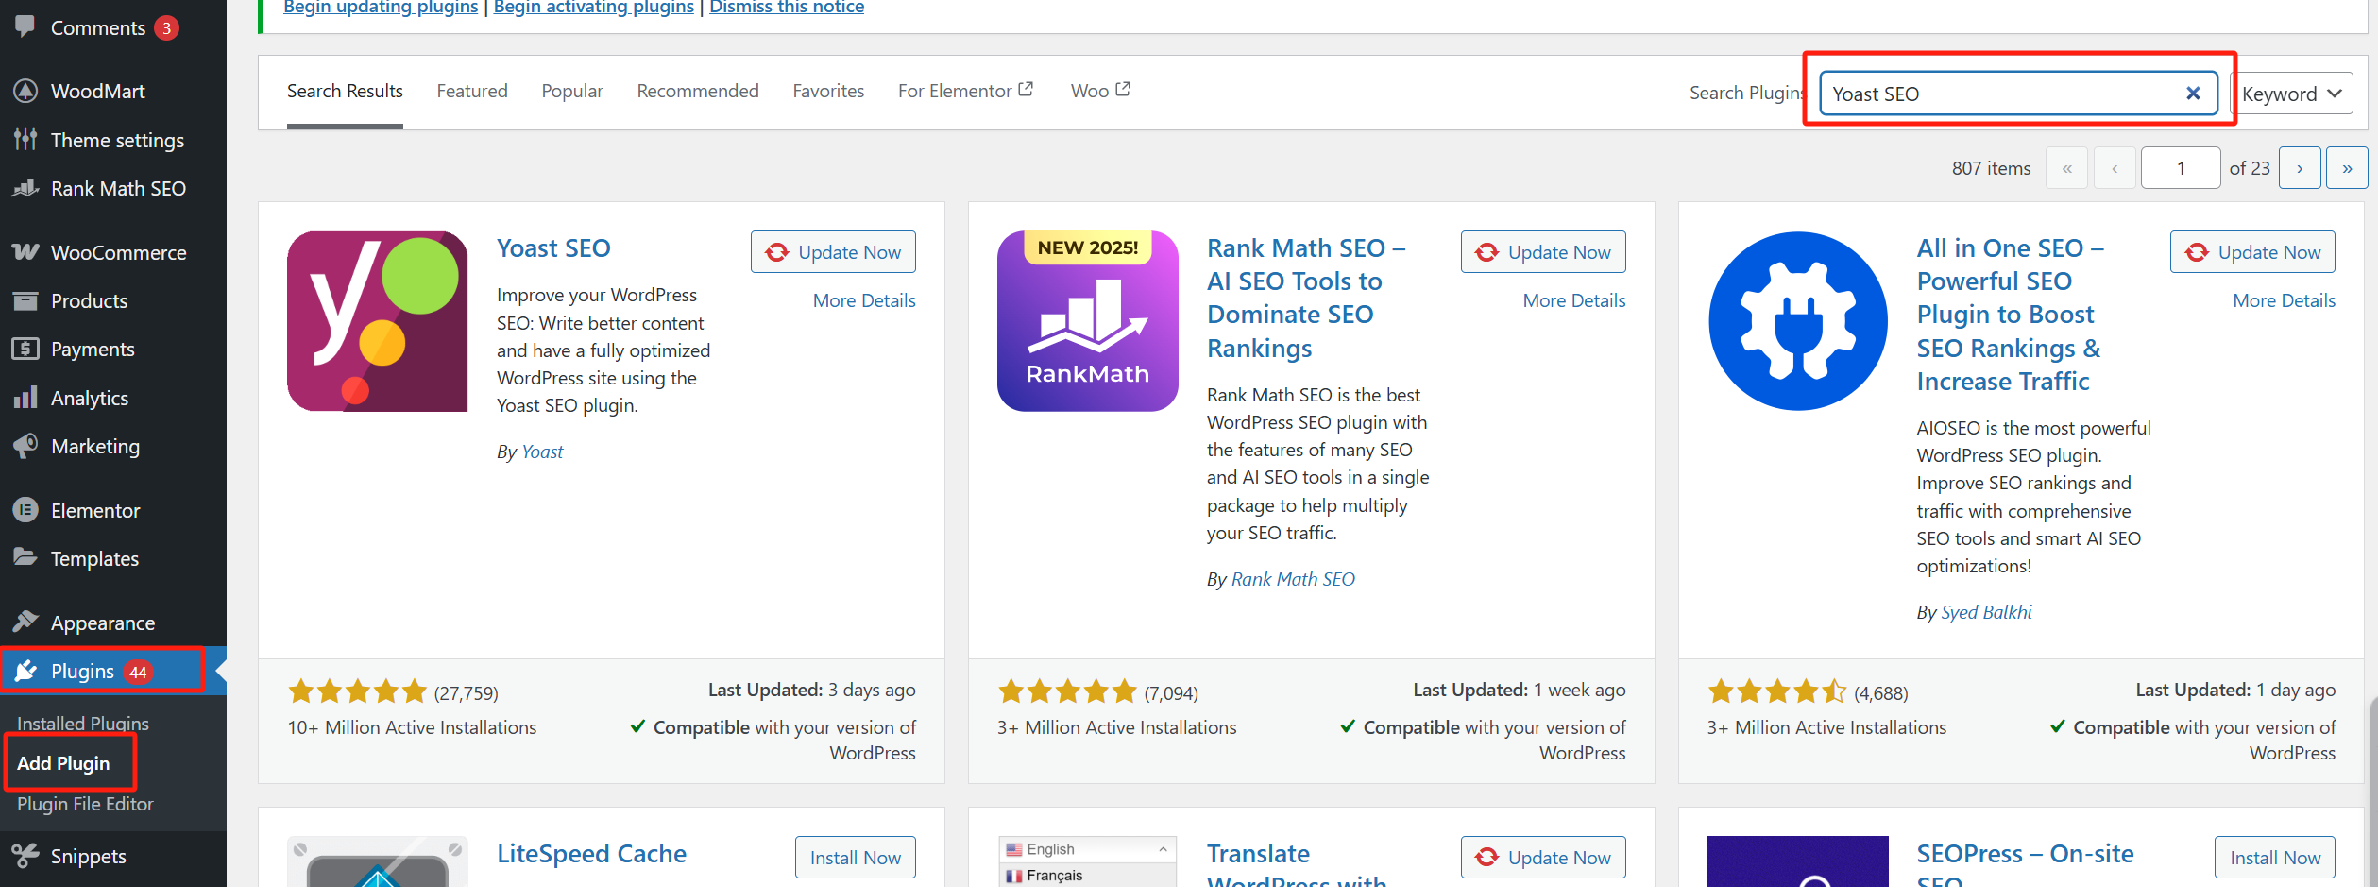Open the Products sidebar icon
Image resolution: width=2378 pixels, height=887 pixels.
point(25,300)
